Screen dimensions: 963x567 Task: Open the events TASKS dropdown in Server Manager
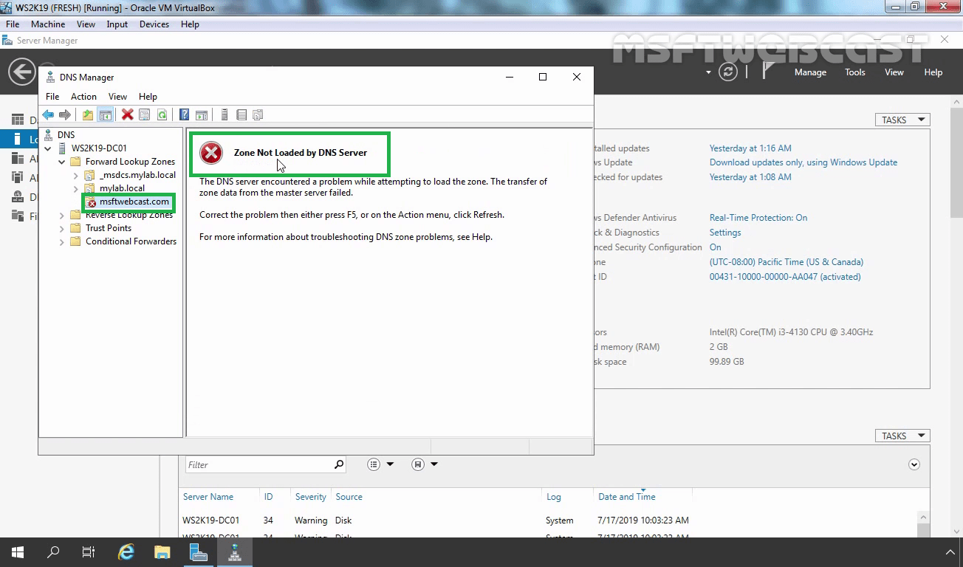[x=902, y=436]
